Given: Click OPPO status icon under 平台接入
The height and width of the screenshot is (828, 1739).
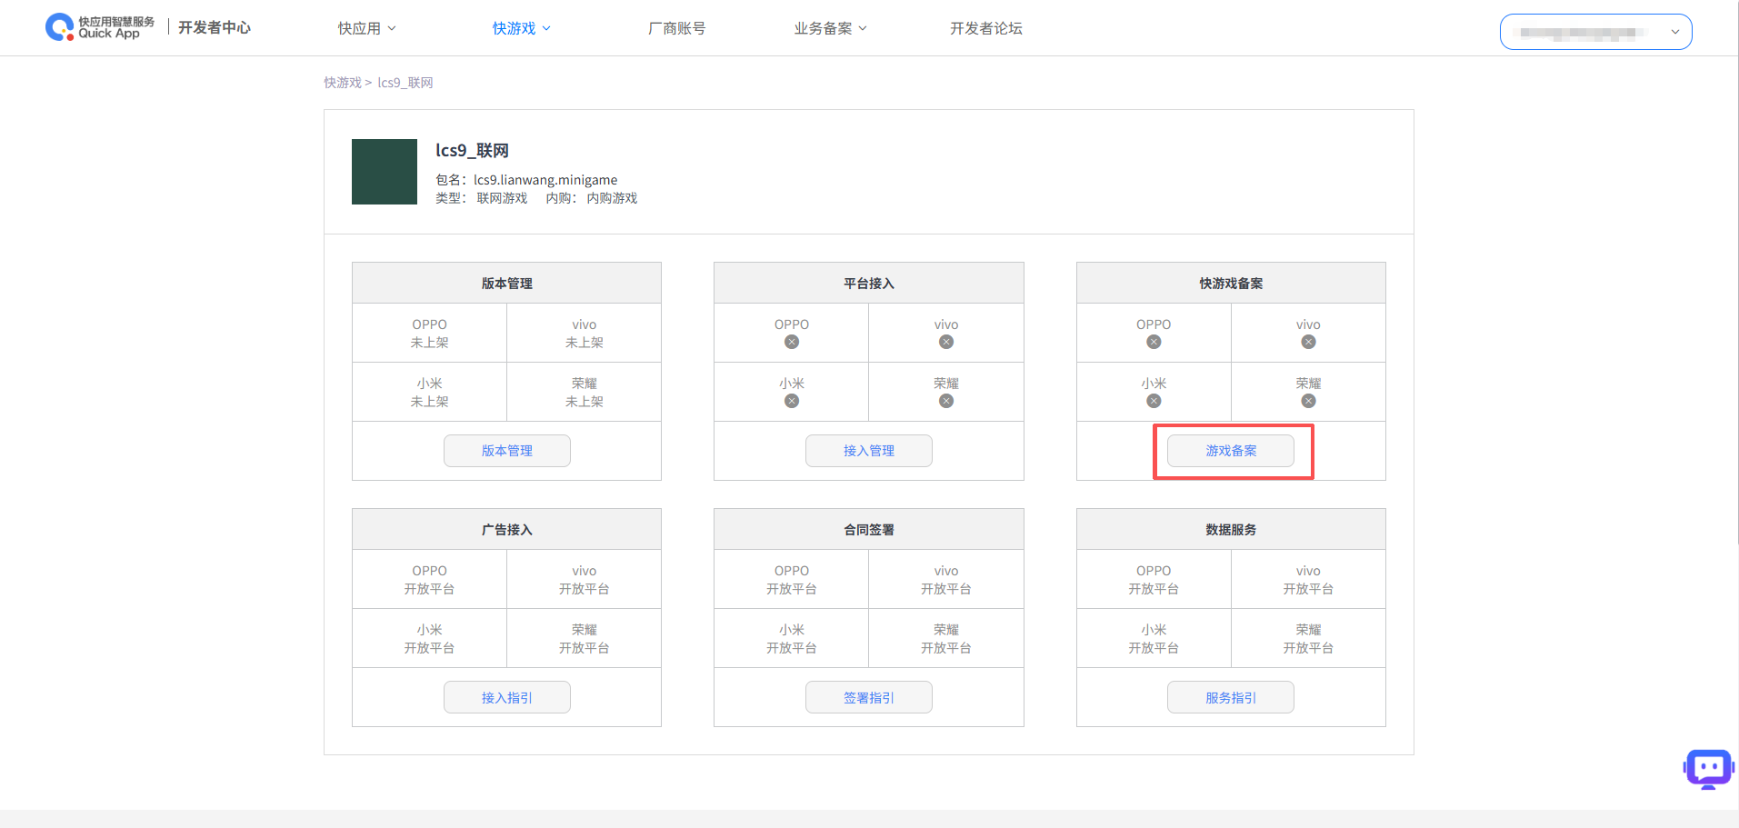Looking at the screenshot, I should click(x=792, y=343).
